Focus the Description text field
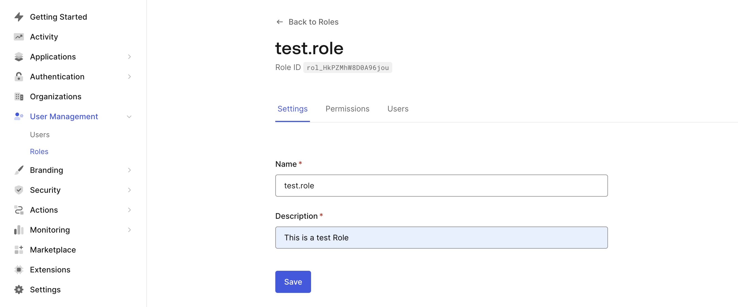The image size is (738, 307). 441,237
